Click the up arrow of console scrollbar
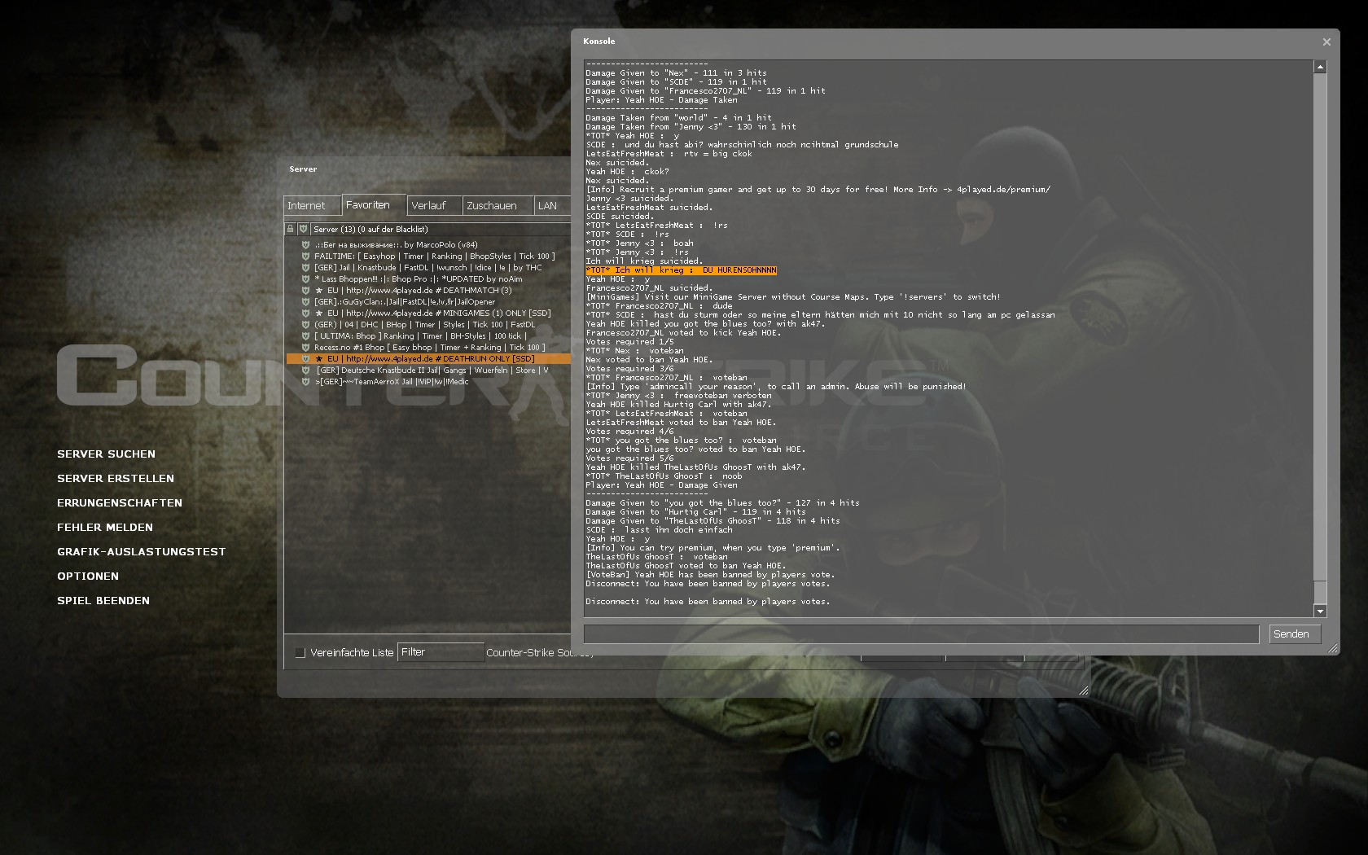 (x=1320, y=67)
